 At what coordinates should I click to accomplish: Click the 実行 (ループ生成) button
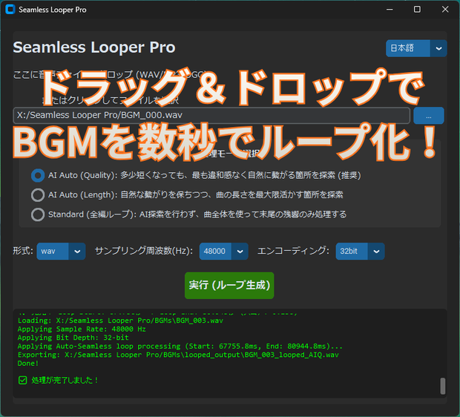pos(229,286)
